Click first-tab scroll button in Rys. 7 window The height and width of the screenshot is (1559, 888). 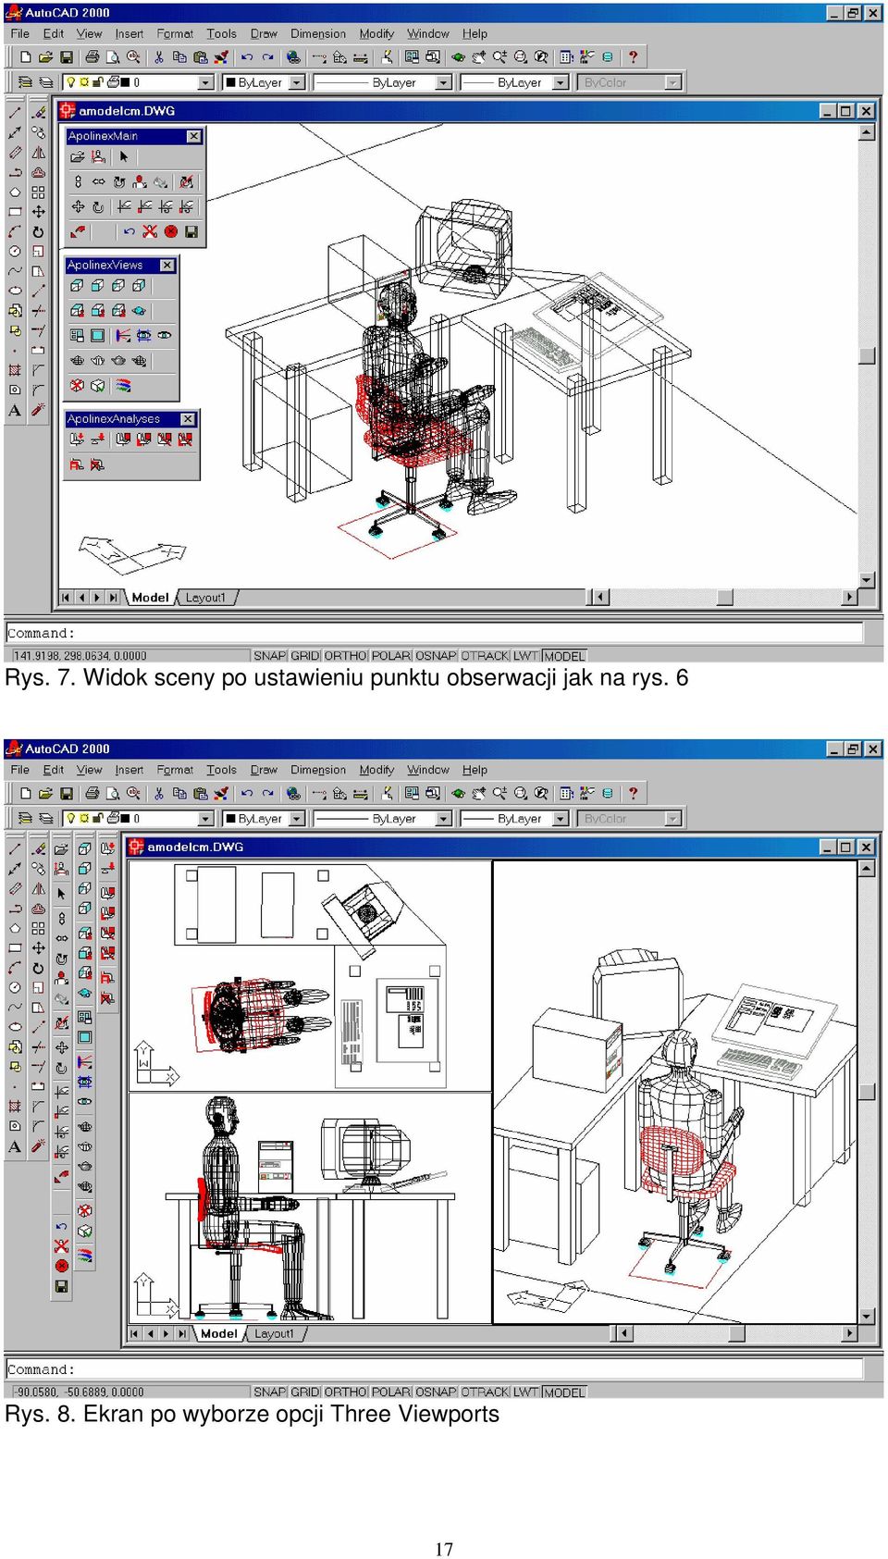tap(66, 598)
